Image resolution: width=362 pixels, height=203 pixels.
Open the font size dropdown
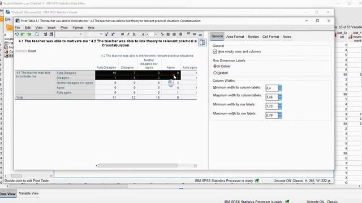point(101,34)
